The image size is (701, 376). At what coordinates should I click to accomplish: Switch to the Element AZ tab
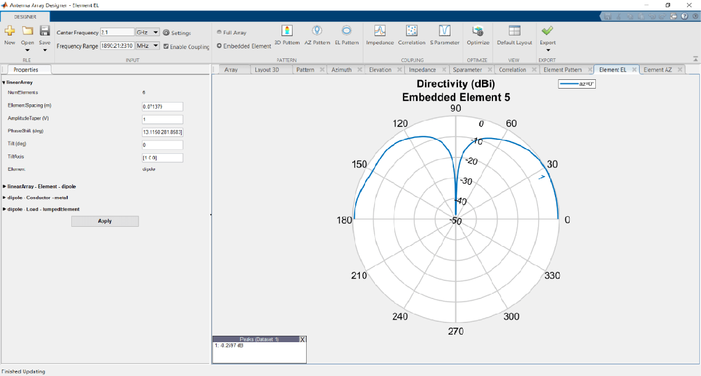[x=657, y=70]
